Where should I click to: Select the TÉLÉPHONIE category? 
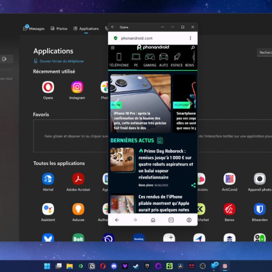(x=119, y=60)
